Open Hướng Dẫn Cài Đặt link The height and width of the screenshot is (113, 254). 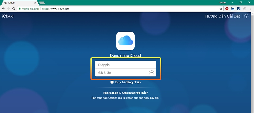coord(223,16)
